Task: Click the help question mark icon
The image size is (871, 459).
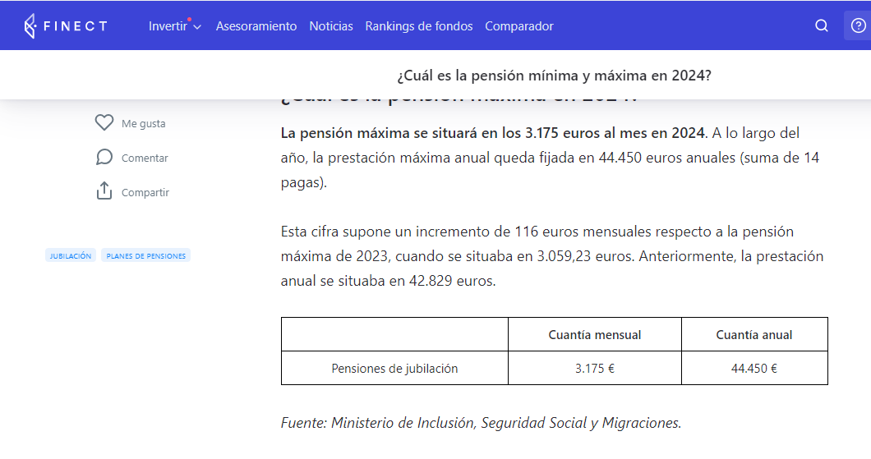Action: pyautogui.click(x=858, y=25)
